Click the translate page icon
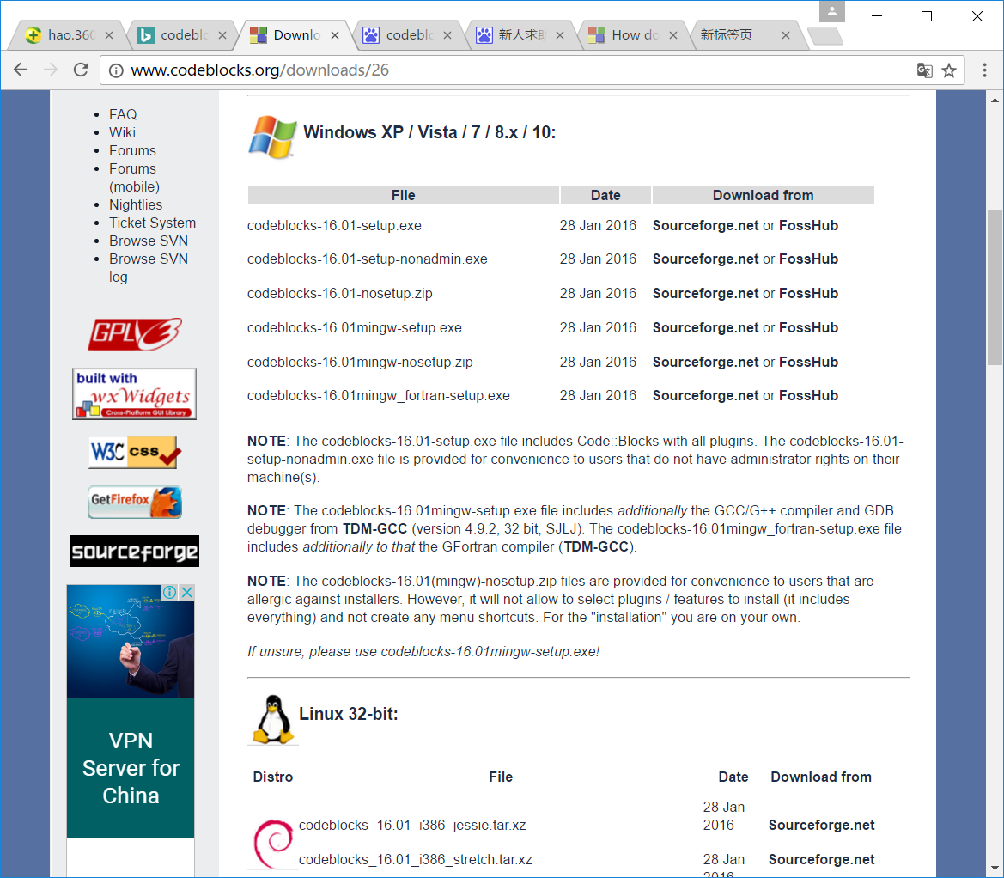 click(924, 70)
